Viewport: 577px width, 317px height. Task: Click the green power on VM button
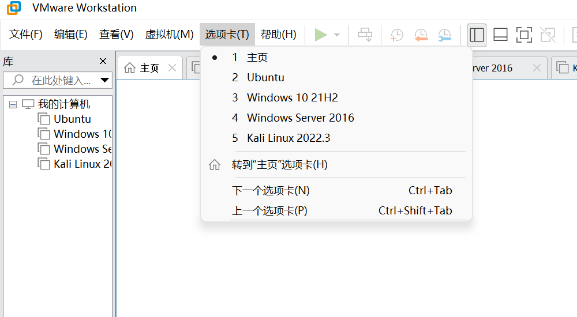tap(321, 35)
